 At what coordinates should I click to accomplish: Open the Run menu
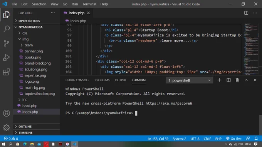[x=75, y=4]
